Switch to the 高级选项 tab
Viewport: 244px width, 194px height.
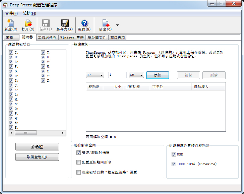coord(118,38)
